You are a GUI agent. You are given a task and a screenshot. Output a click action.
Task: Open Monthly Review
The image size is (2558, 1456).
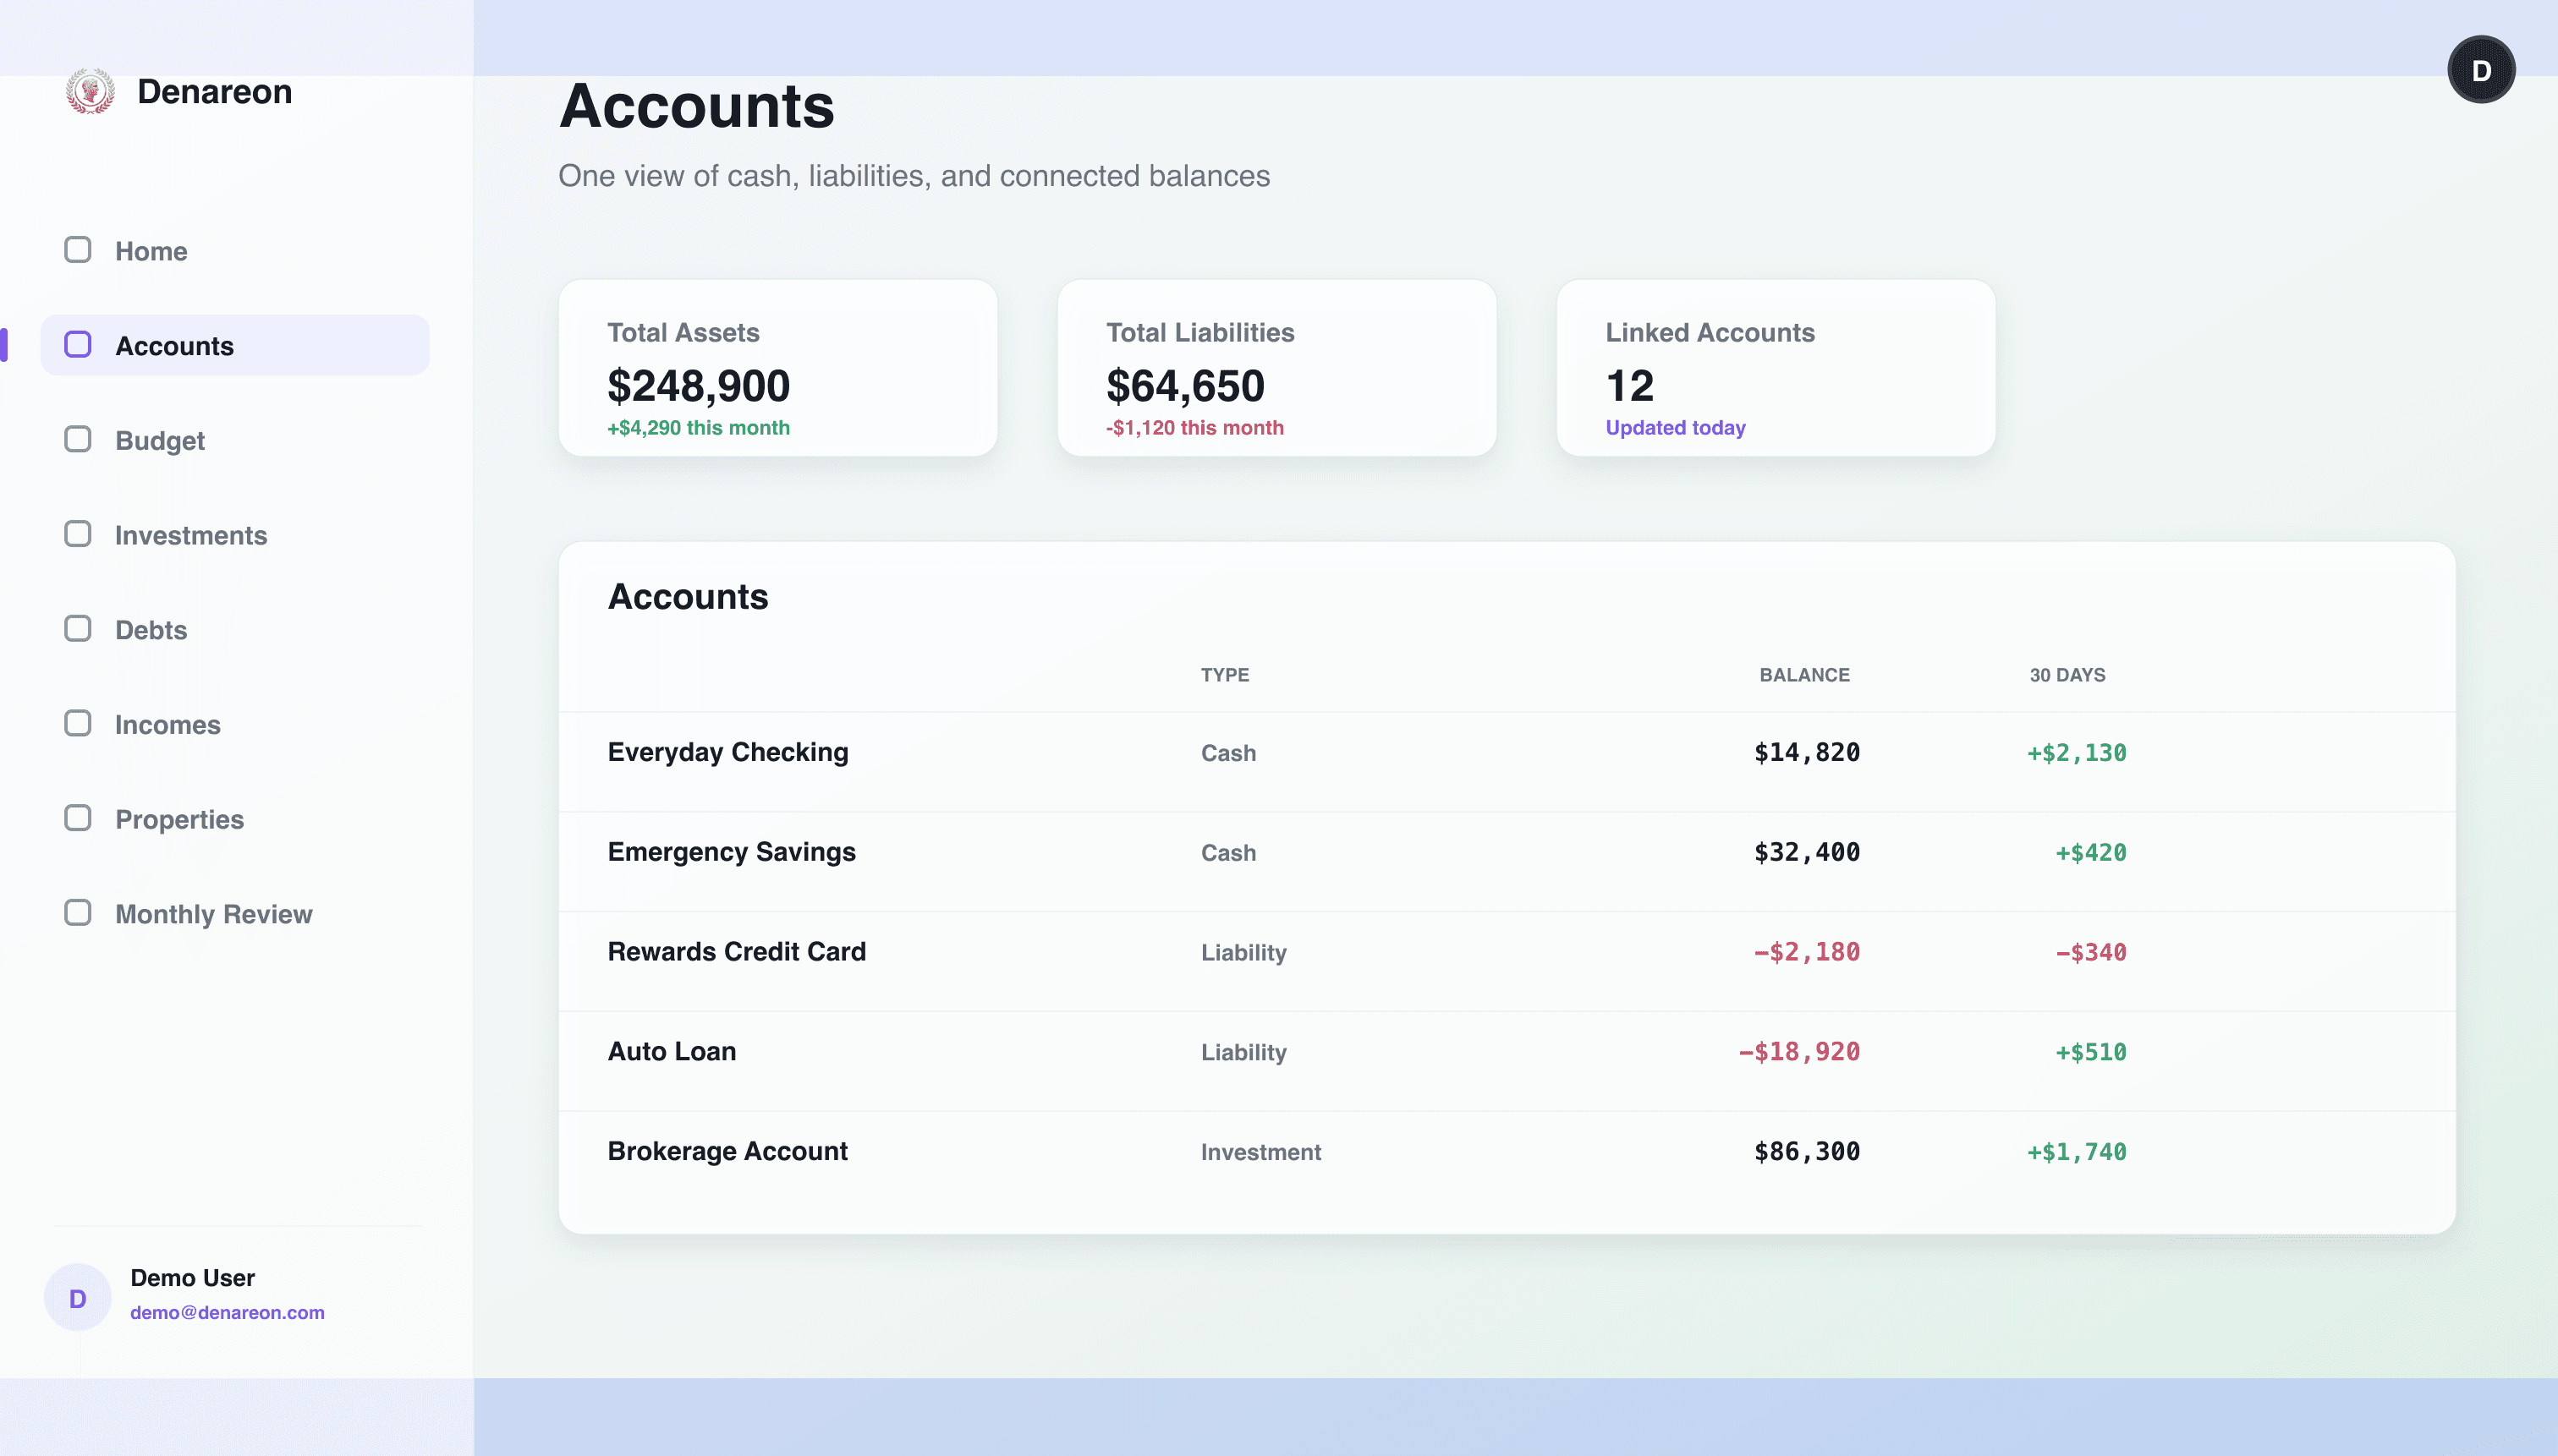235,913
